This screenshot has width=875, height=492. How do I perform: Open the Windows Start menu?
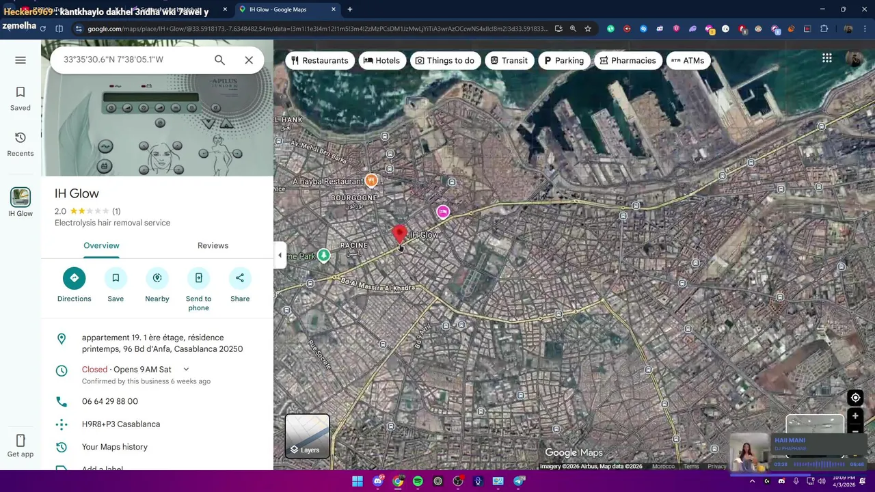tap(358, 481)
